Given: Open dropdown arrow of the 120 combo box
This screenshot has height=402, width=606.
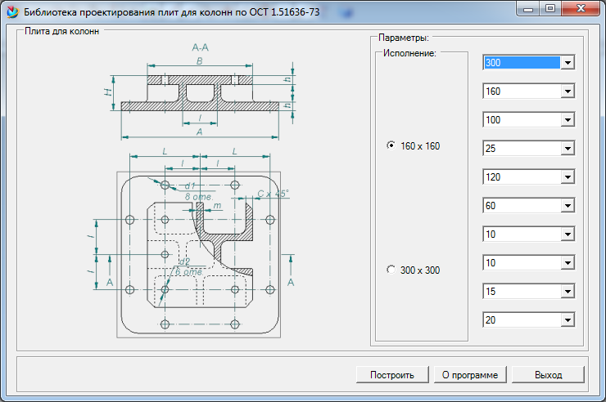Looking at the screenshot, I should 568,177.
